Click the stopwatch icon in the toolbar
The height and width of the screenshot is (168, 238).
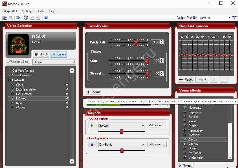click(x=26, y=18)
